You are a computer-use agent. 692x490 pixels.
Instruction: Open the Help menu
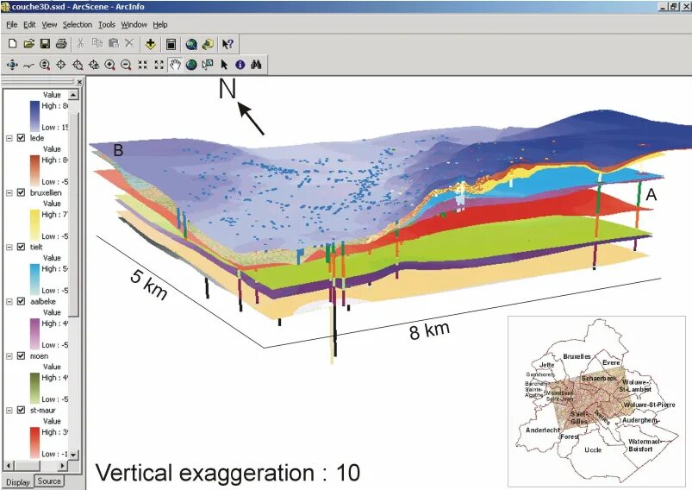[x=160, y=25]
